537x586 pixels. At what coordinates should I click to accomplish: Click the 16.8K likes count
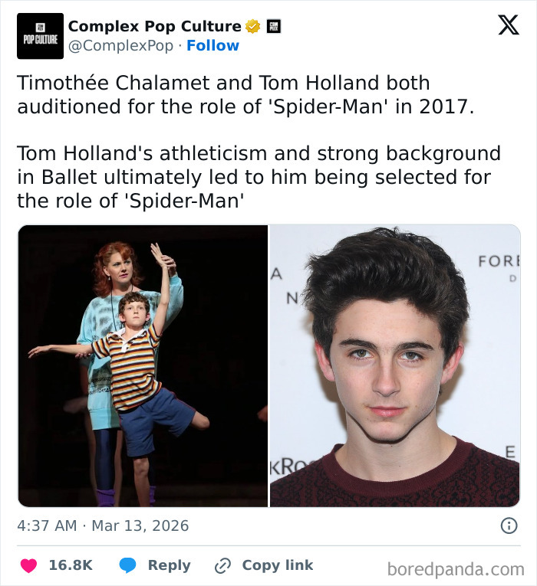[x=71, y=565]
